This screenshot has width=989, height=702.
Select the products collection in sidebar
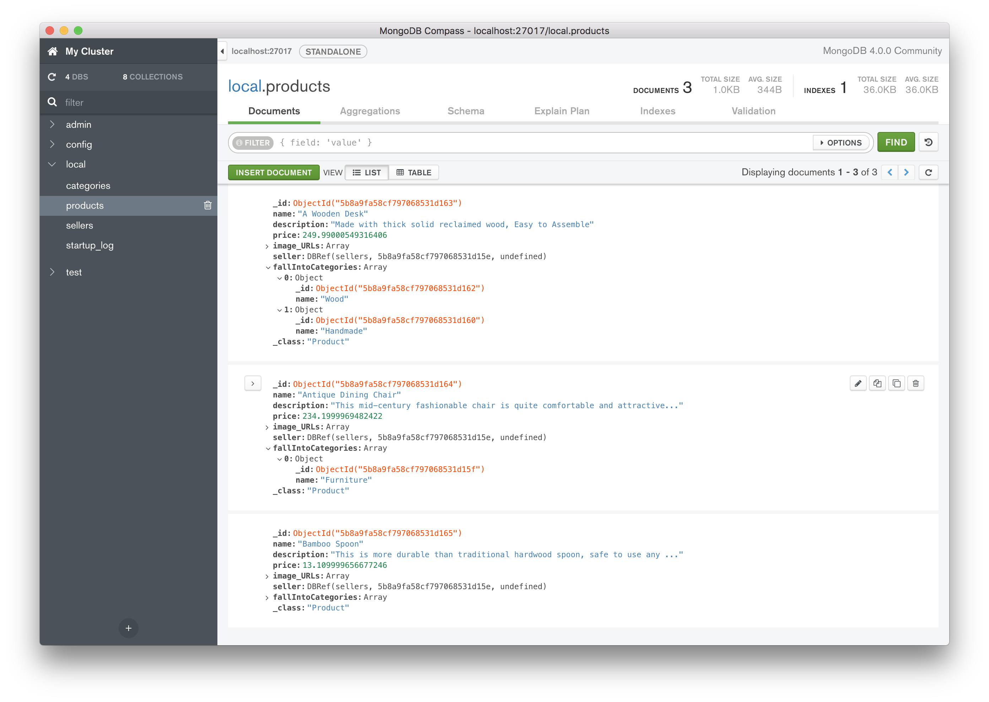[x=85, y=205]
